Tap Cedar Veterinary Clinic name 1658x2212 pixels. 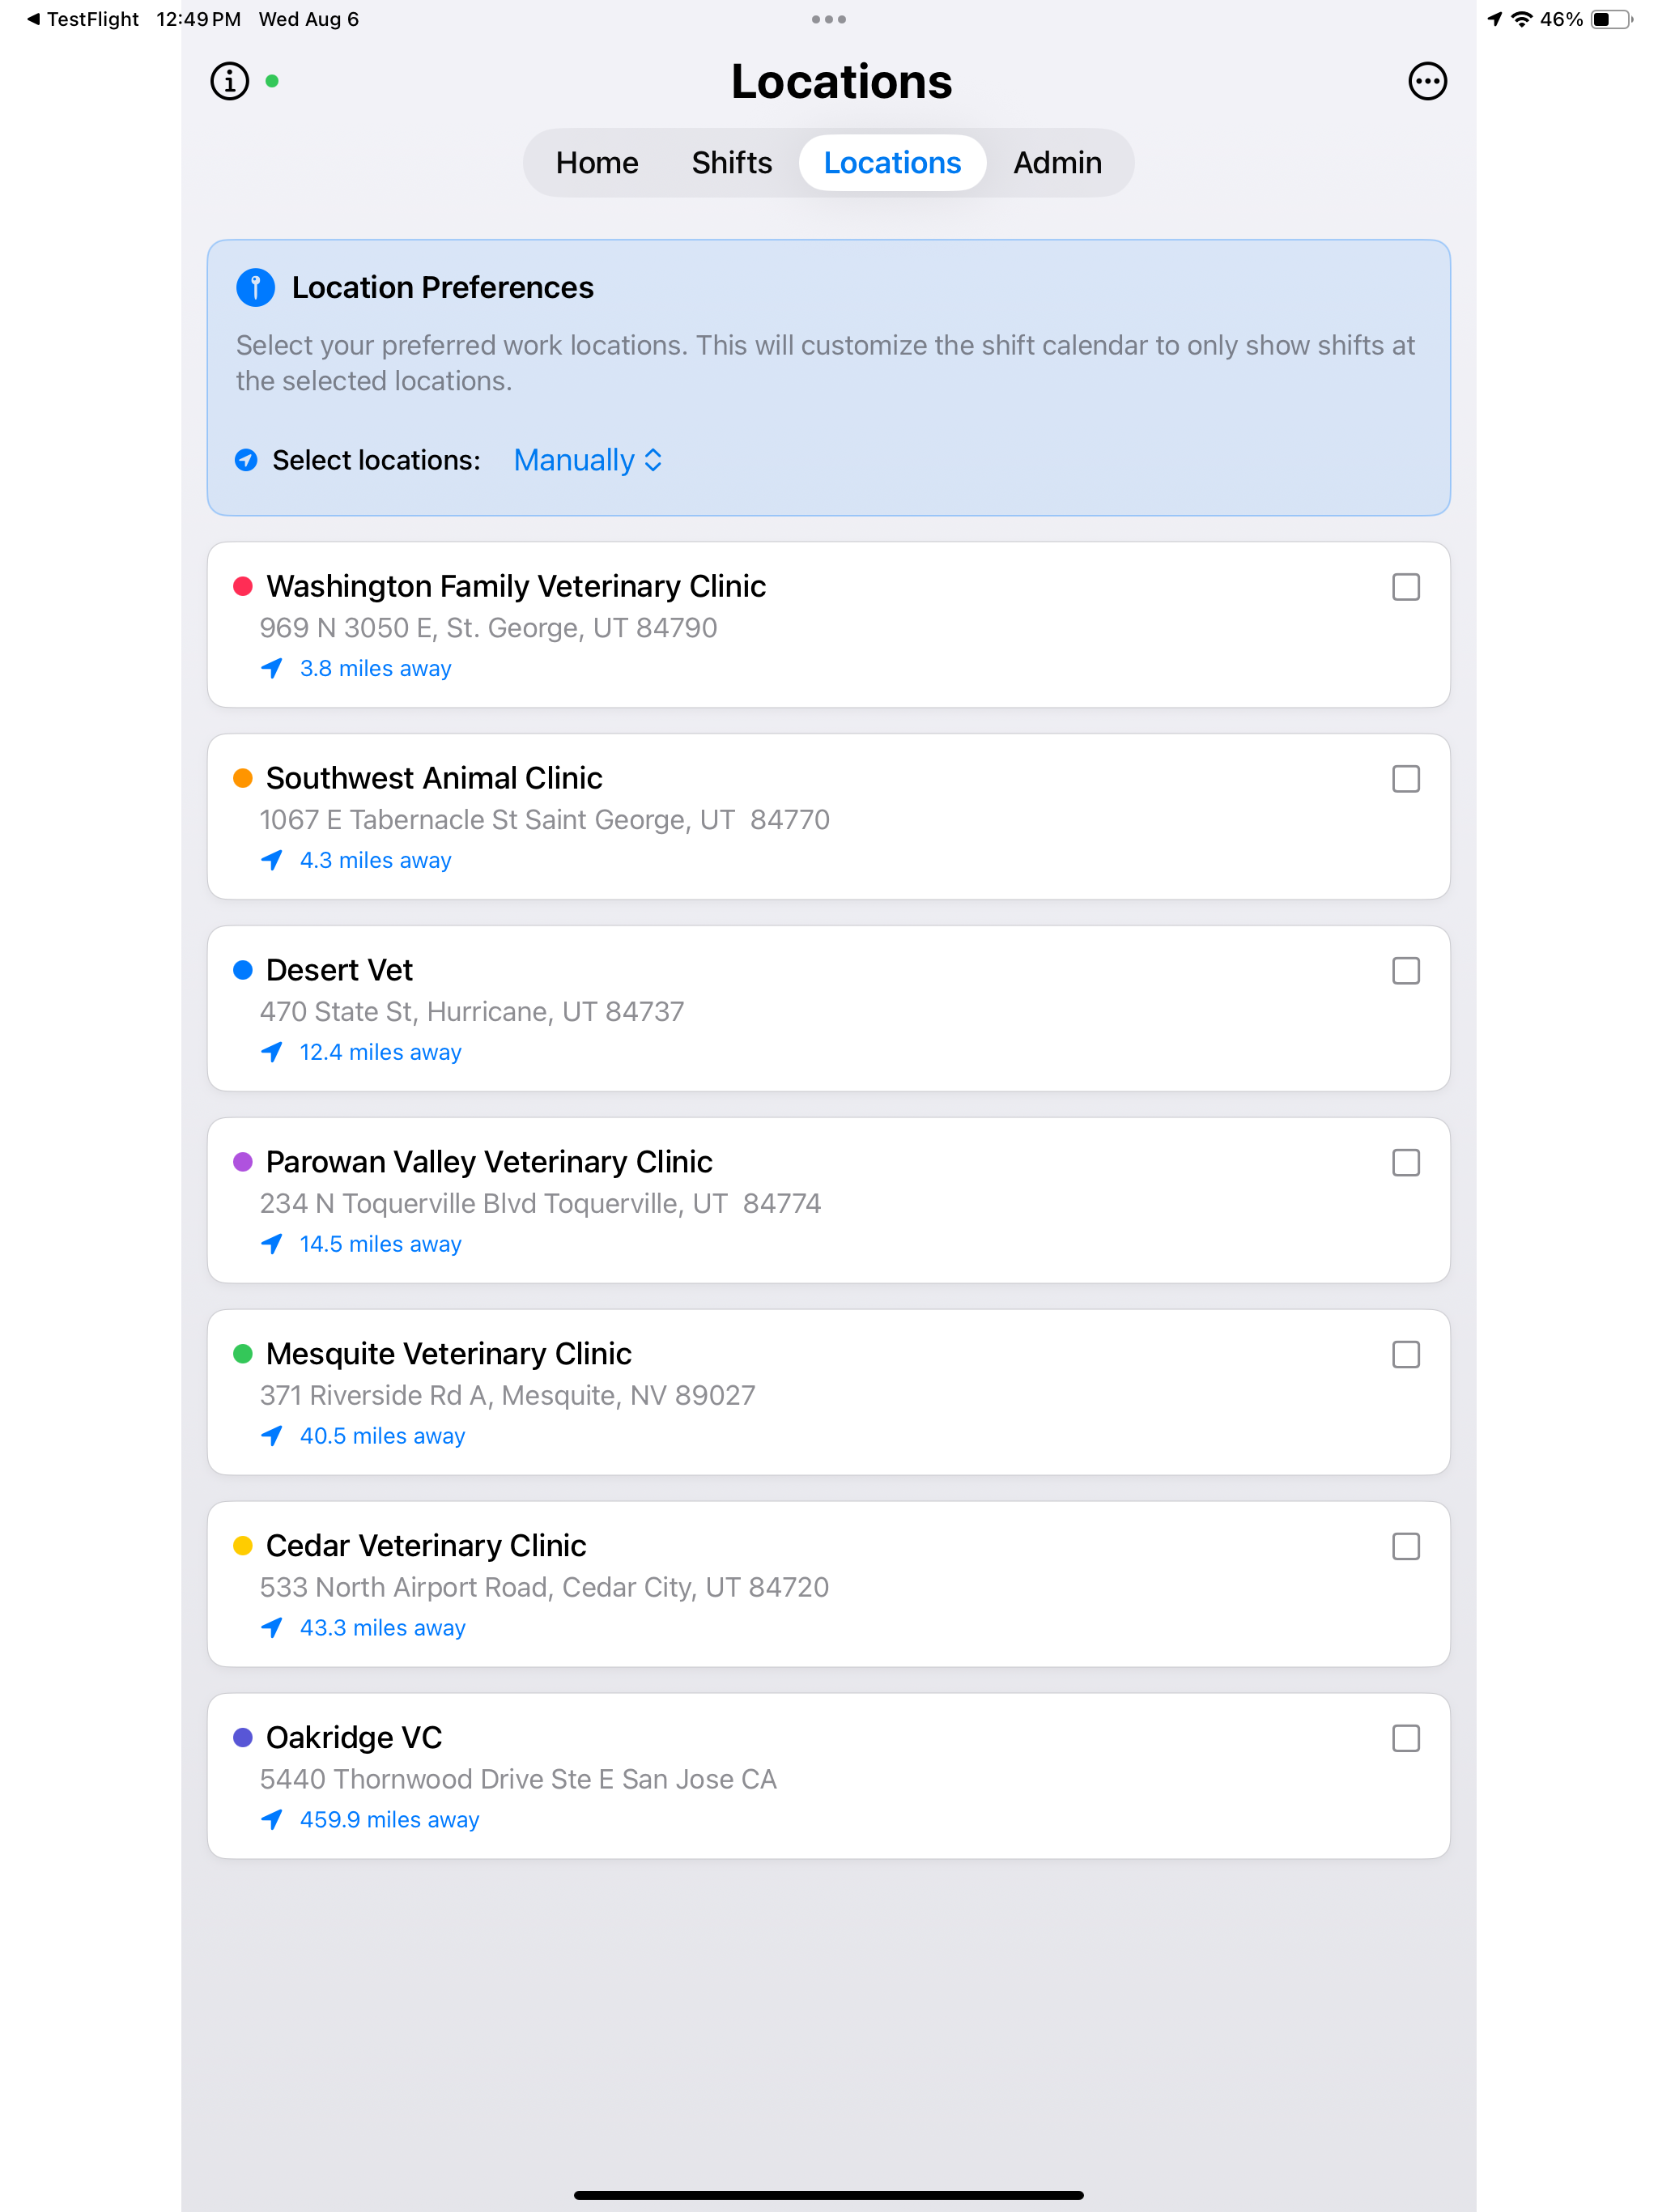426,1546
